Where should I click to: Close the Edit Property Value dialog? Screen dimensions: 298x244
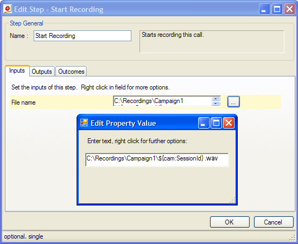[x=229, y=123]
